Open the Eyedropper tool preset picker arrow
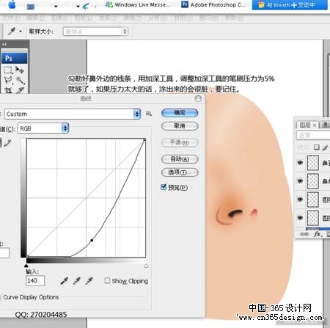330x328 pixels. [21, 32]
